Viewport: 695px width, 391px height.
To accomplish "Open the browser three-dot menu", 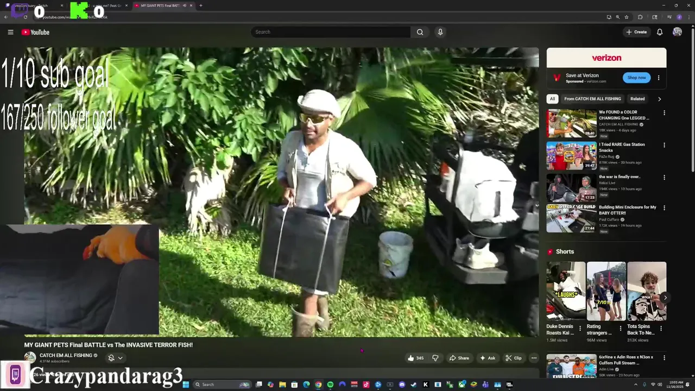I will click(x=688, y=17).
